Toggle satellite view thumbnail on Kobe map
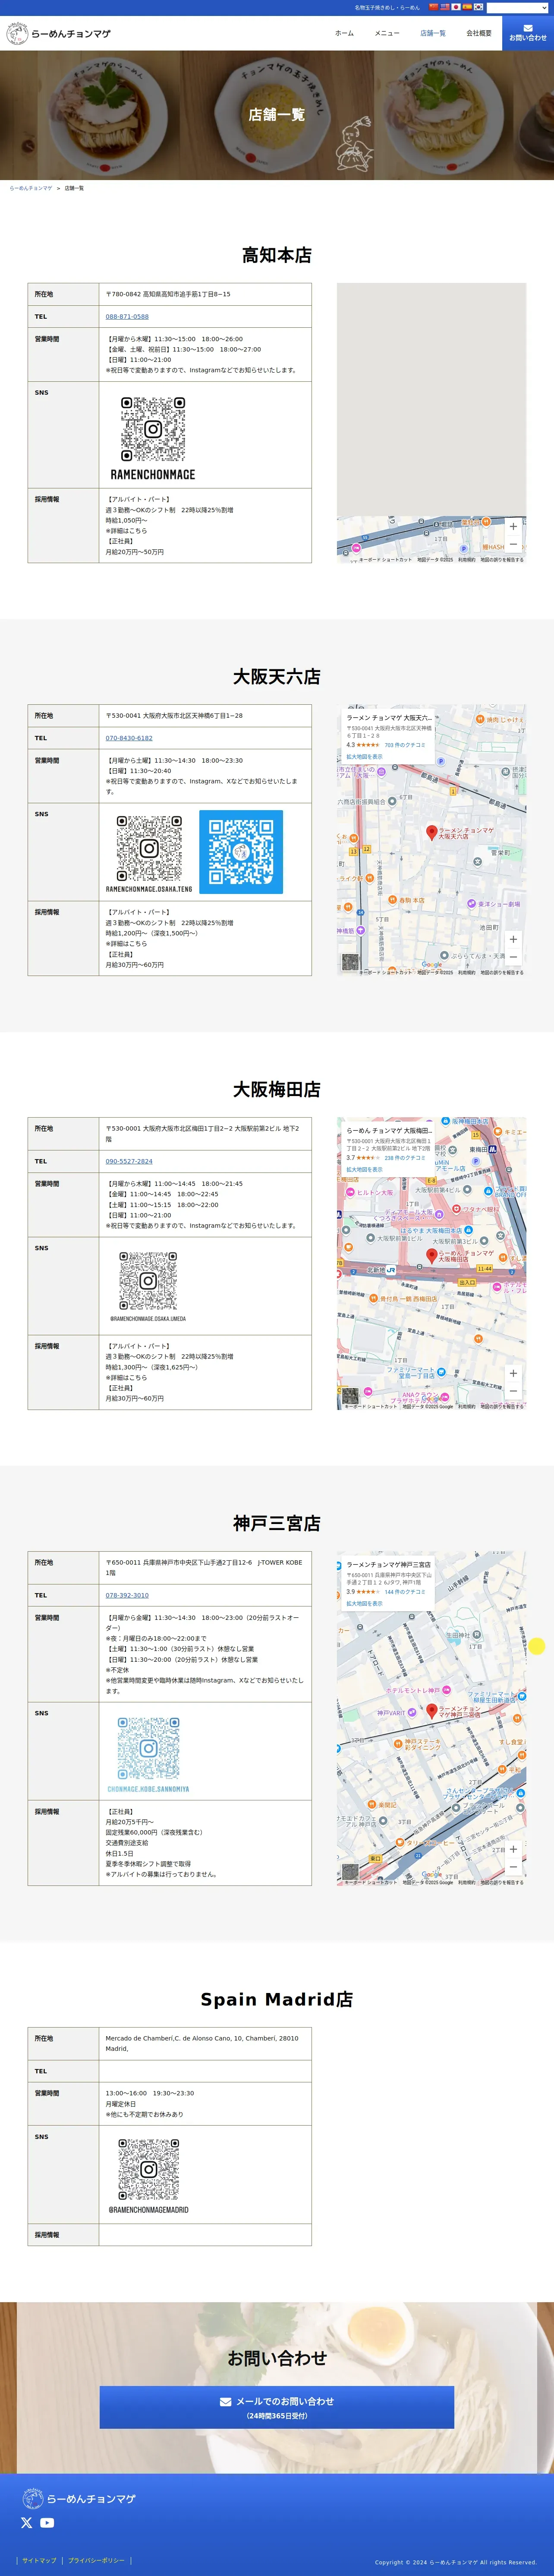Screen dimensions: 554x2576 pyautogui.click(x=350, y=1872)
